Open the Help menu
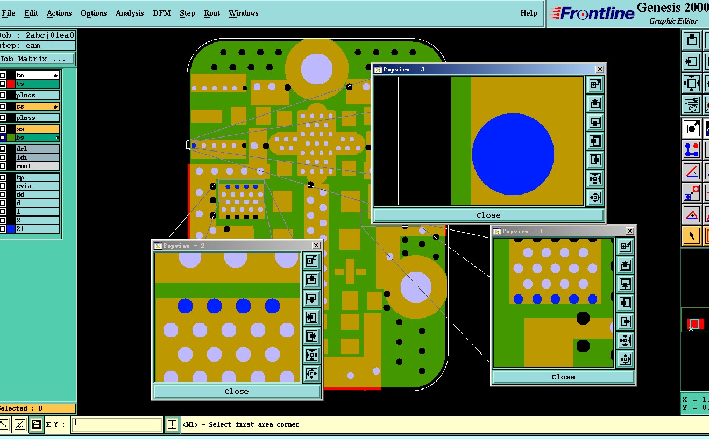 pyautogui.click(x=529, y=13)
